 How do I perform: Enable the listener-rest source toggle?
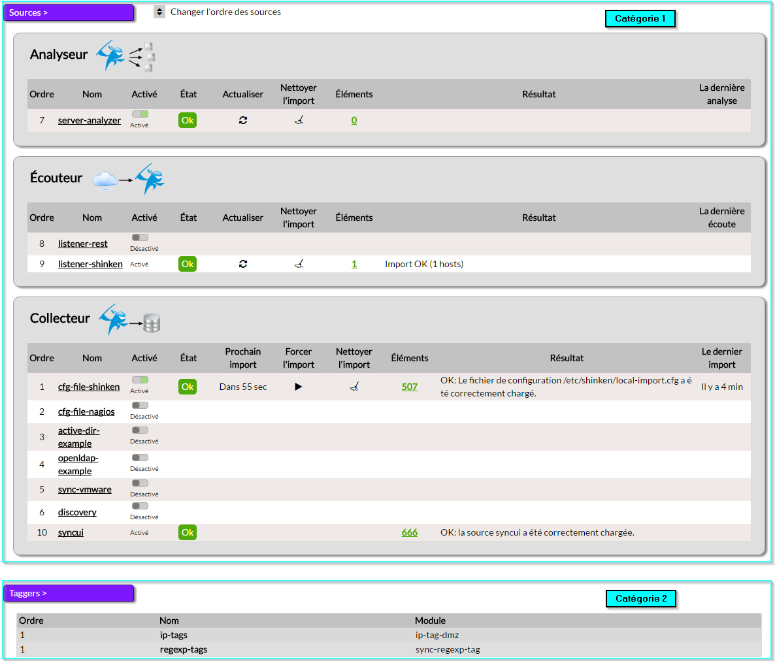tap(140, 238)
